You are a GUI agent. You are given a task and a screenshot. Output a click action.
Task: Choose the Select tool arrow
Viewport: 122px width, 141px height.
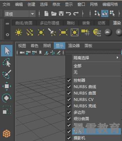7,51
